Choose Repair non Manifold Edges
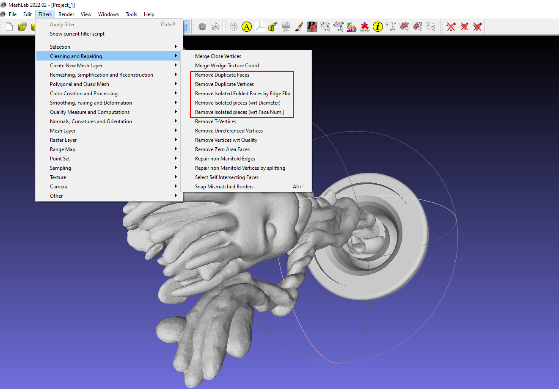559x389 pixels. (x=246, y=159)
